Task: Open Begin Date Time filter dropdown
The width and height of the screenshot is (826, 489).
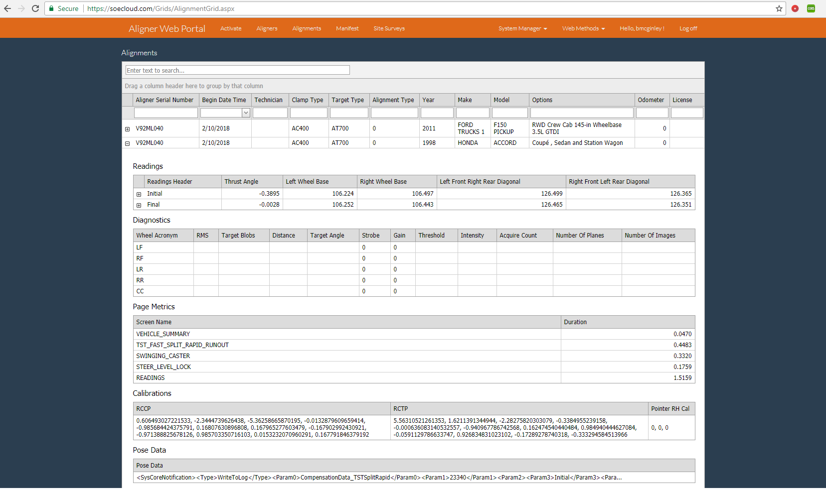Action: pyautogui.click(x=246, y=113)
